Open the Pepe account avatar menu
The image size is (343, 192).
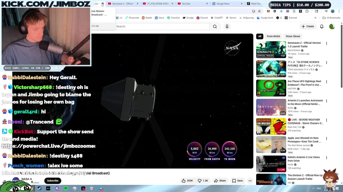click(x=332, y=26)
